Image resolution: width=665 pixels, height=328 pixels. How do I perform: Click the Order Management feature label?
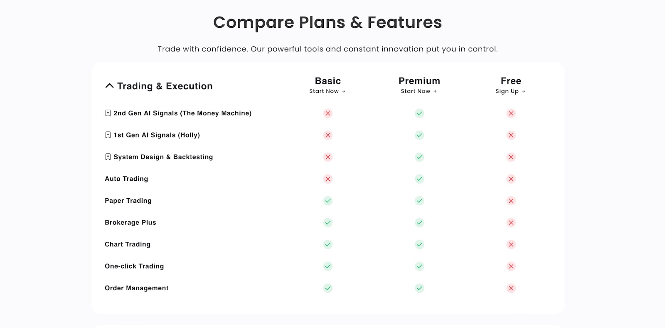point(137,288)
